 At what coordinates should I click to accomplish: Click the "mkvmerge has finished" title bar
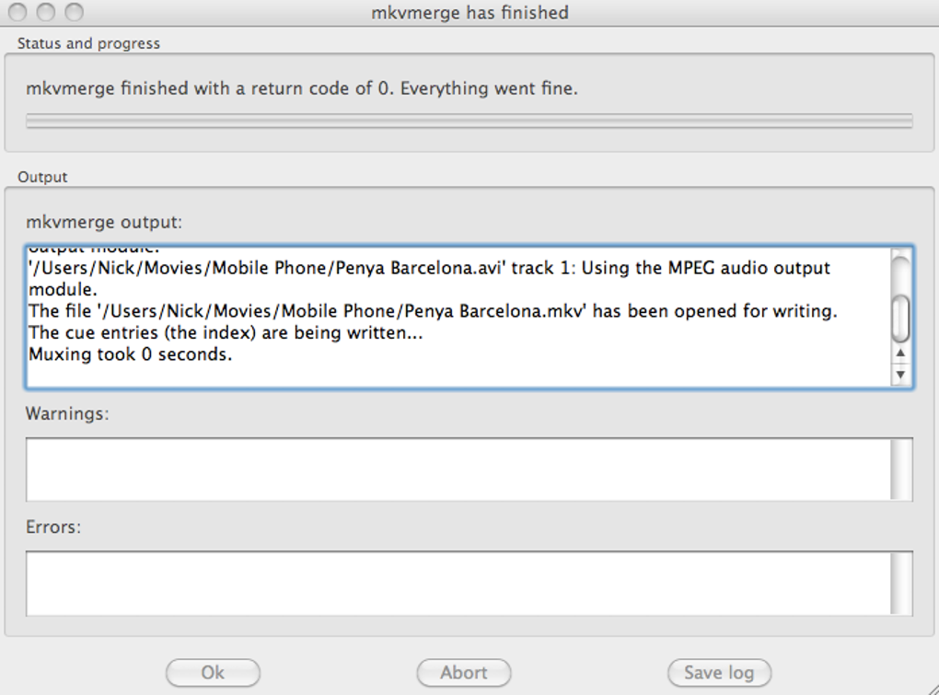469,13
